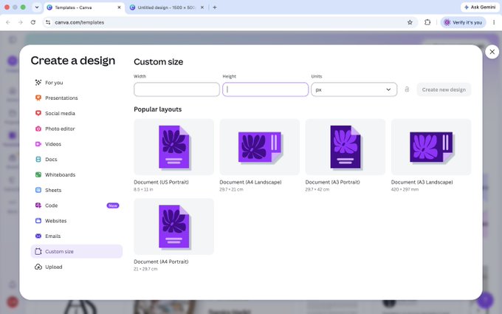Image resolution: width=502 pixels, height=314 pixels.
Task: Select the Videos category icon
Action: (x=38, y=144)
